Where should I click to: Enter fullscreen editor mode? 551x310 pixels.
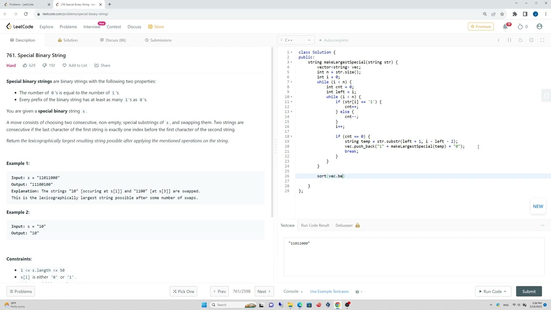[x=542, y=40]
